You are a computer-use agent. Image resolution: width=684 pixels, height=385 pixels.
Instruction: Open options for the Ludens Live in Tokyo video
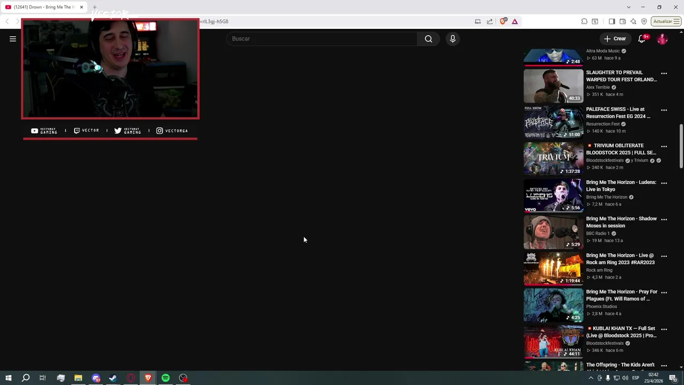pyautogui.click(x=664, y=183)
